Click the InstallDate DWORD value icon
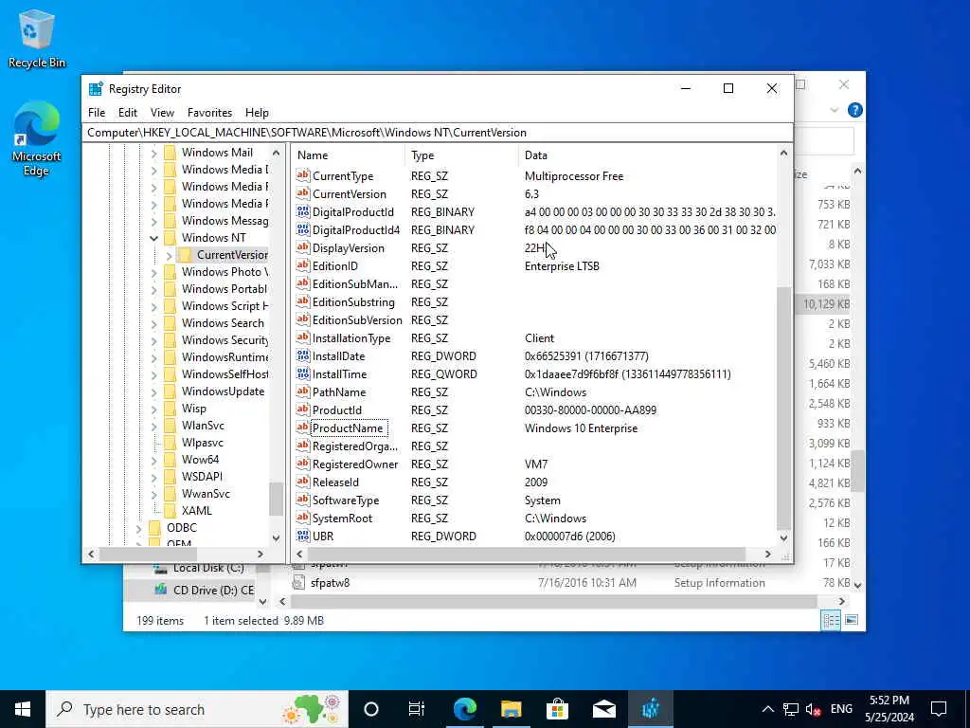This screenshot has height=728, width=970. [302, 356]
